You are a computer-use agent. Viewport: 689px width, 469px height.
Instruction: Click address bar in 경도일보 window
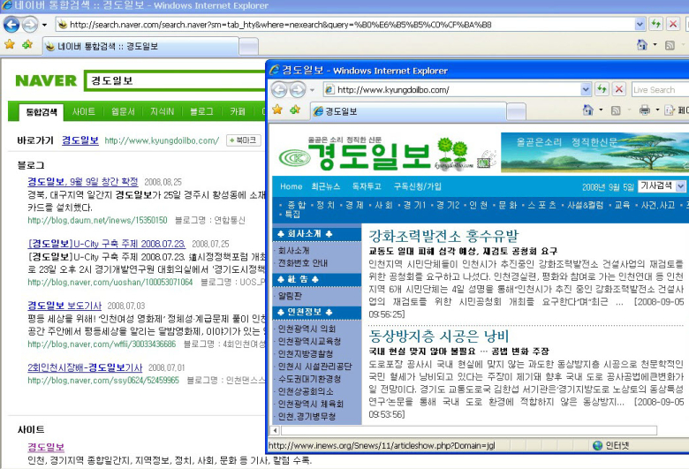(x=451, y=90)
